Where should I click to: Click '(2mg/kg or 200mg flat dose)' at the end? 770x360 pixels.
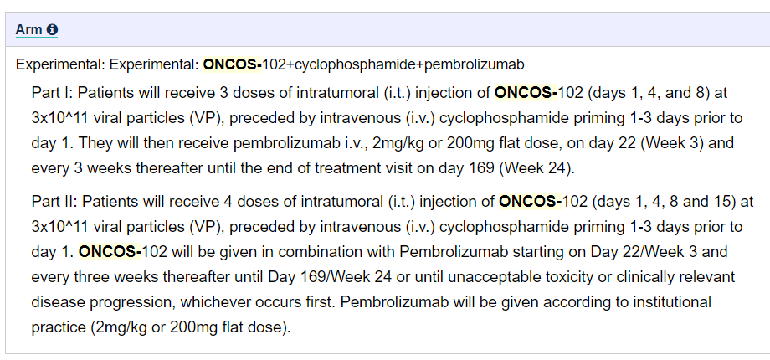tap(191, 327)
